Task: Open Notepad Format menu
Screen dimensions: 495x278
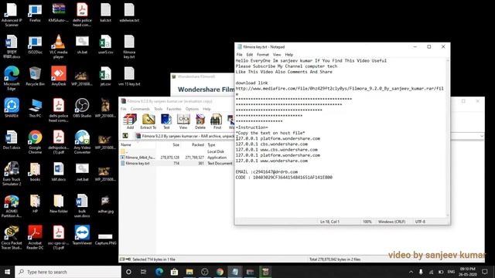Action: [x=263, y=55]
